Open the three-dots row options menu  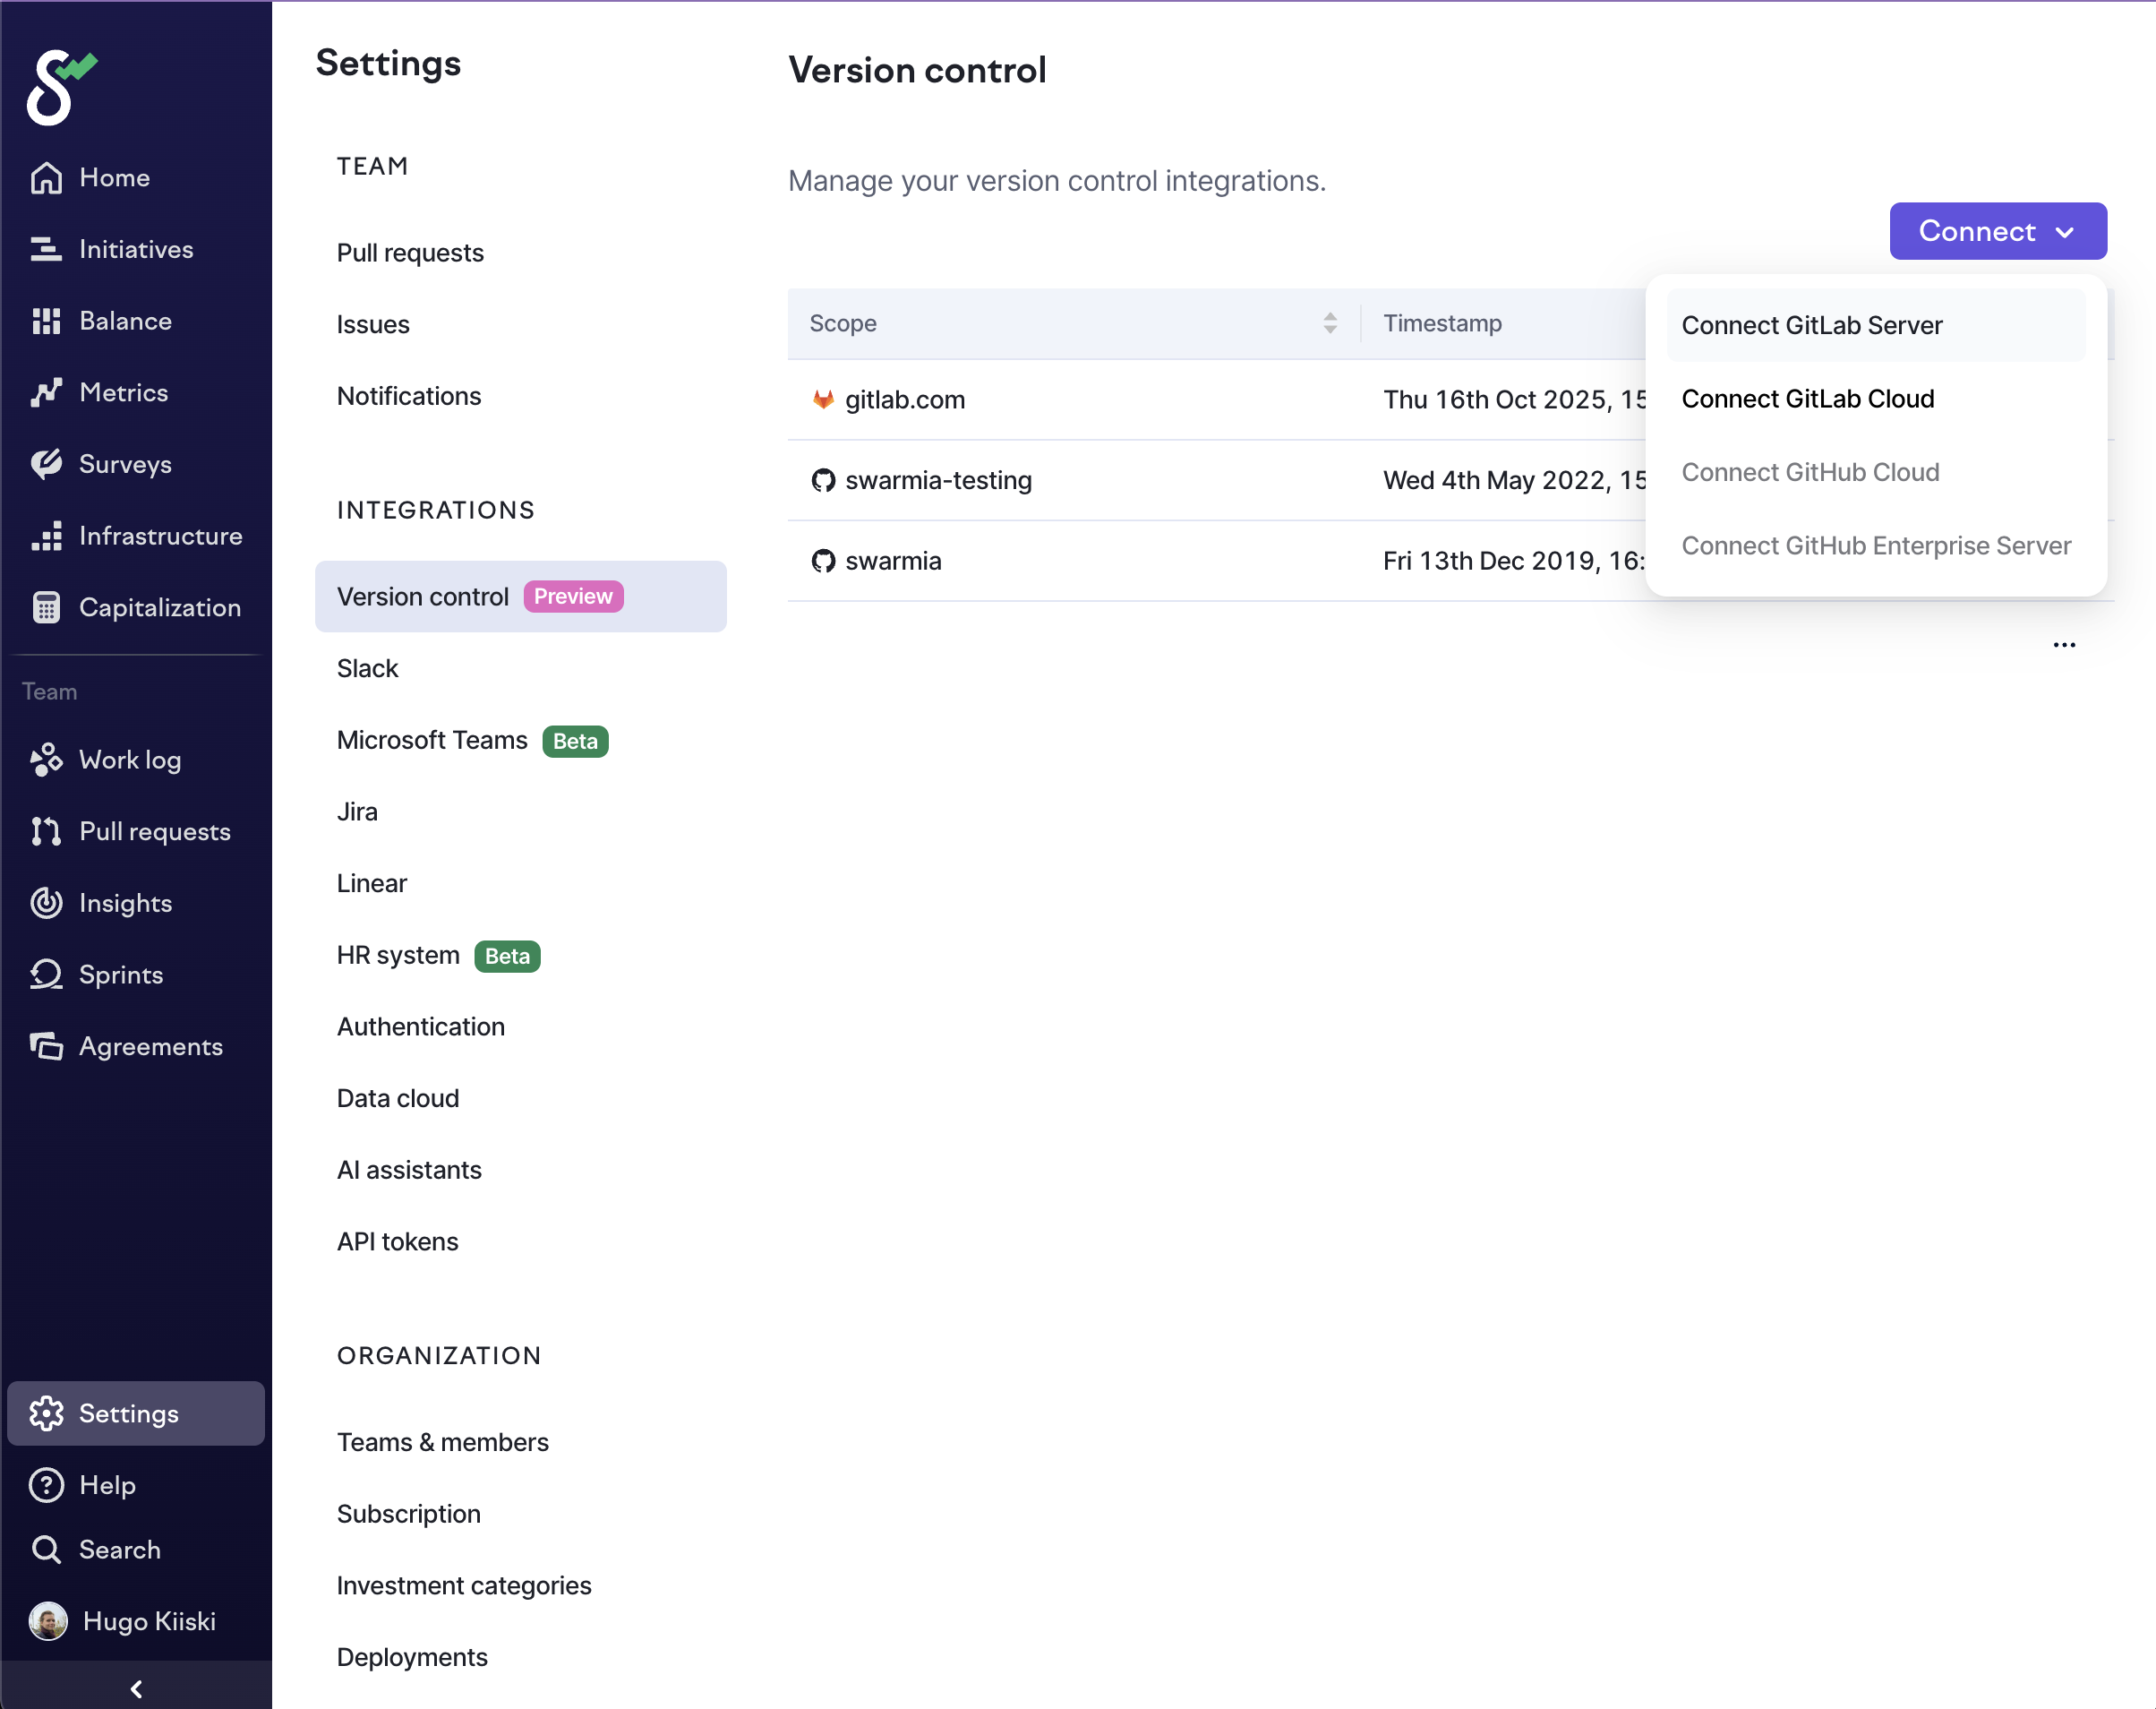(2064, 646)
